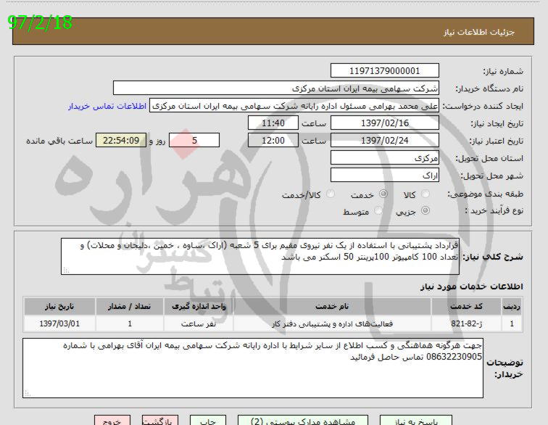548x425 pixels.
Task: Click the شرح کلی نیاز description textarea
Action: pyautogui.click(x=260, y=257)
